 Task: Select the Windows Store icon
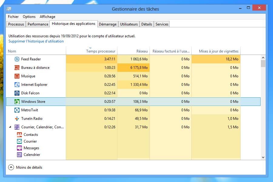[x=17, y=102]
